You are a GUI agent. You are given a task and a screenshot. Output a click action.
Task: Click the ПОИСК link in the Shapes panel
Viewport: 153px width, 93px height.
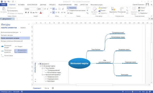[x=23, y=28]
